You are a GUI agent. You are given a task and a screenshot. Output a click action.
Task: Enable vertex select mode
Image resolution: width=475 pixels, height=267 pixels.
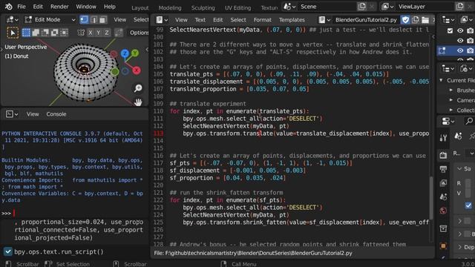[84, 20]
